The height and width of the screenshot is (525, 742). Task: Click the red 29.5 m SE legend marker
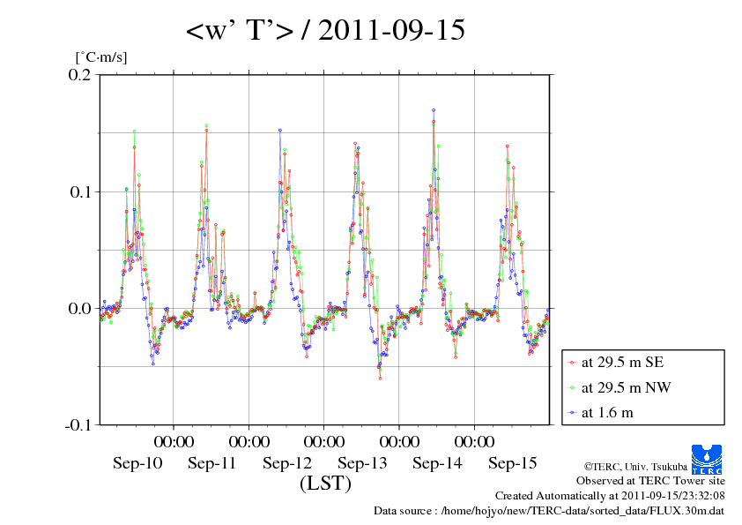pos(572,363)
